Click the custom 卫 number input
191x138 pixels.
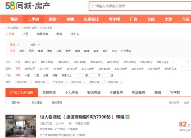click(x=105, y=75)
